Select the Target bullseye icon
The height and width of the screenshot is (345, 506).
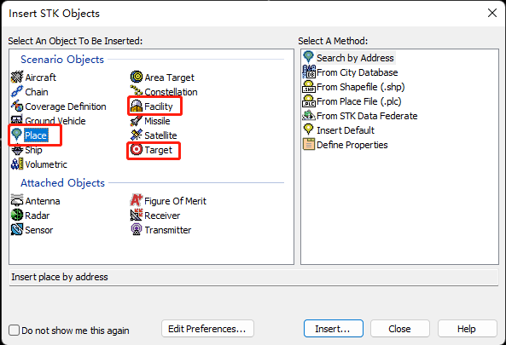[137, 149]
